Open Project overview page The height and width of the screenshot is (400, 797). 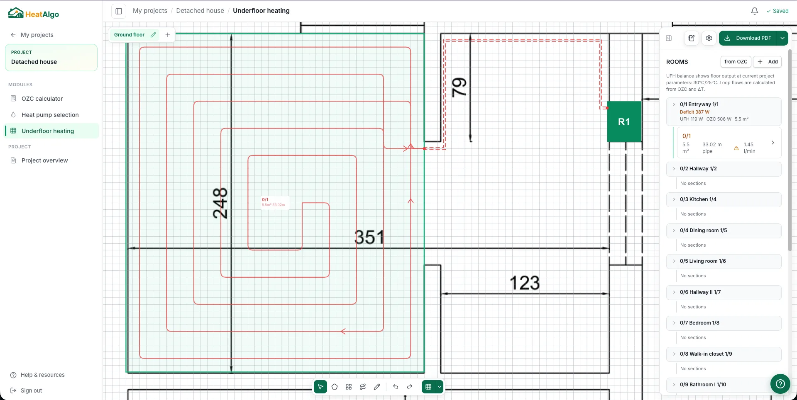(x=52, y=160)
